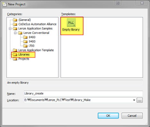Open the Location dropdown arrow
This screenshot has width=150, height=127.
134,100
